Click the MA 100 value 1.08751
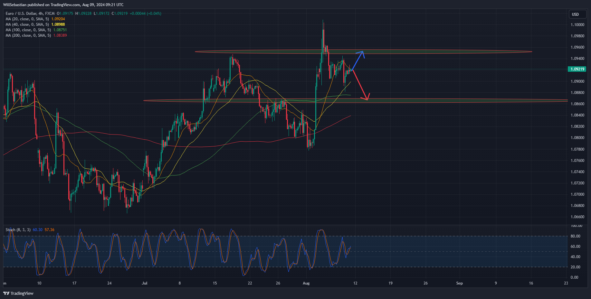591x299 pixels. click(60, 30)
